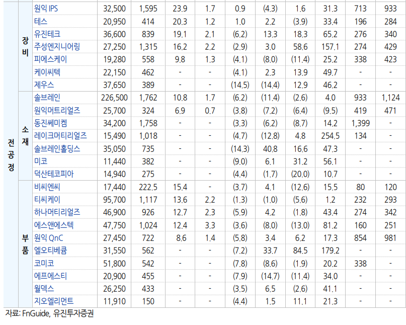The image size is (406, 325).
Task: Click the 부품 category cell
Action: coord(25,244)
